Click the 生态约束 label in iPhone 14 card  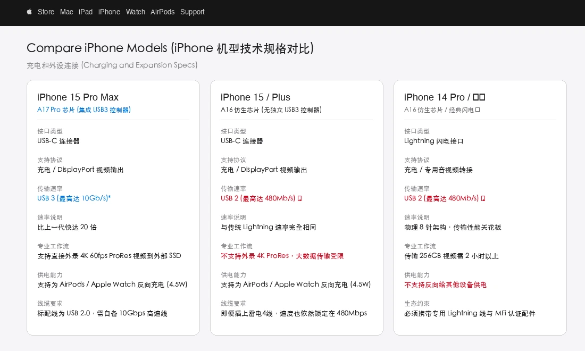[x=417, y=304]
